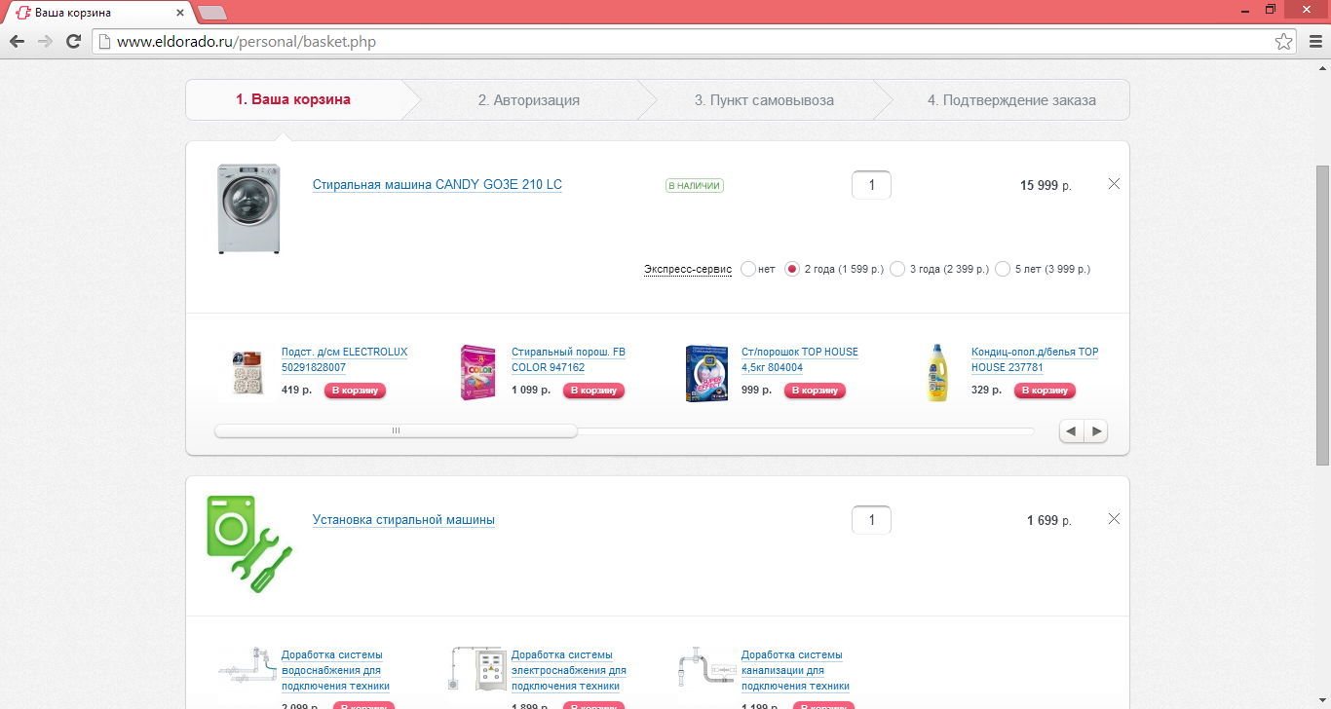Open the Экспресс-сервис info link
The height and width of the screenshot is (709, 1331).
[x=688, y=270]
